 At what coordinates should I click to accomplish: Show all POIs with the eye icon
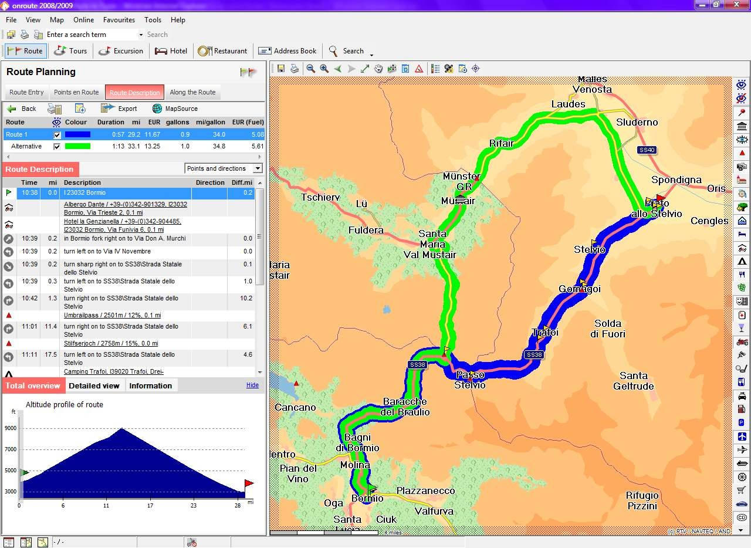[x=742, y=85]
